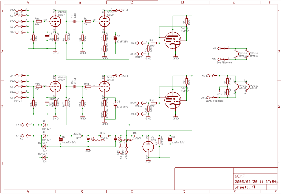The image size is (281, 194).
Task: Select the R18 330 ohm grid resistor
Action: coord(39,21)
